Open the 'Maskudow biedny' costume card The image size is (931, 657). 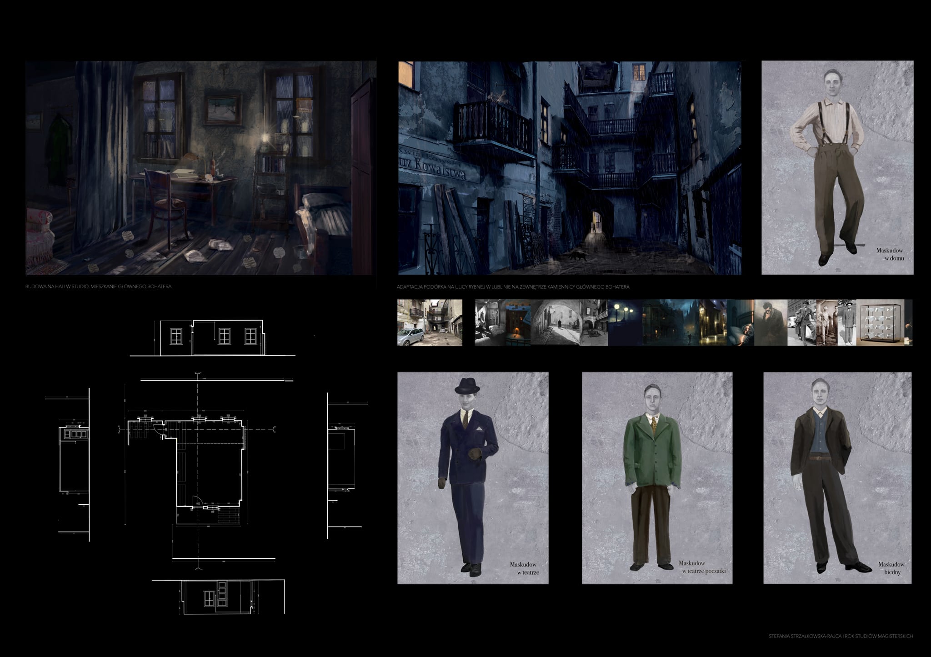coord(837,478)
